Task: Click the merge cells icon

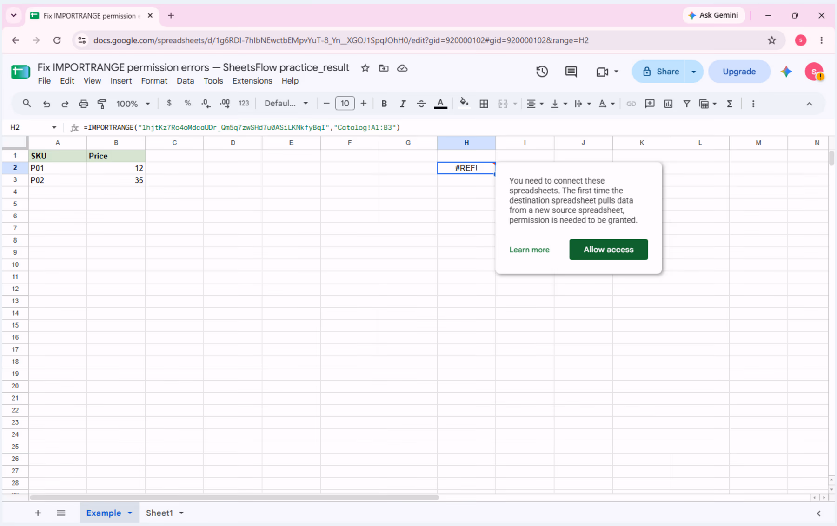Action: pyautogui.click(x=503, y=104)
